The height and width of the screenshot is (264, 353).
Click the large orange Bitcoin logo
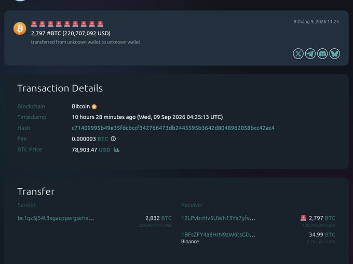pyautogui.click(x=20, y=29)
